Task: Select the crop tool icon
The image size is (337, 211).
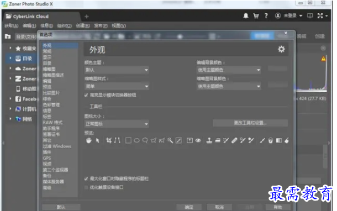Action: (x=109, y=140)
